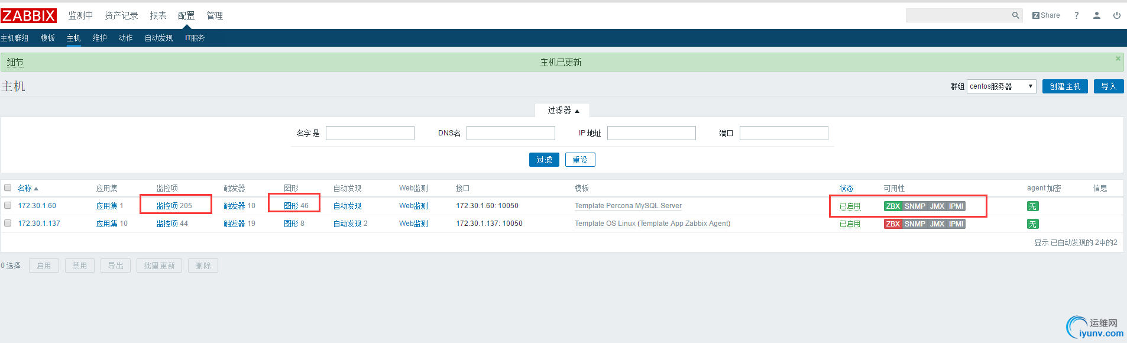1127x343 pixels.
Task: Click SNMP badge for 172.30.1.137
Action: click(915, 224)
